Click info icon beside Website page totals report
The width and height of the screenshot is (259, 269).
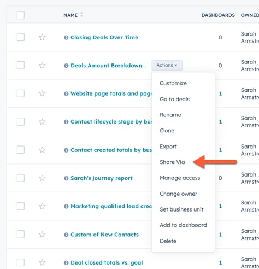66,93
